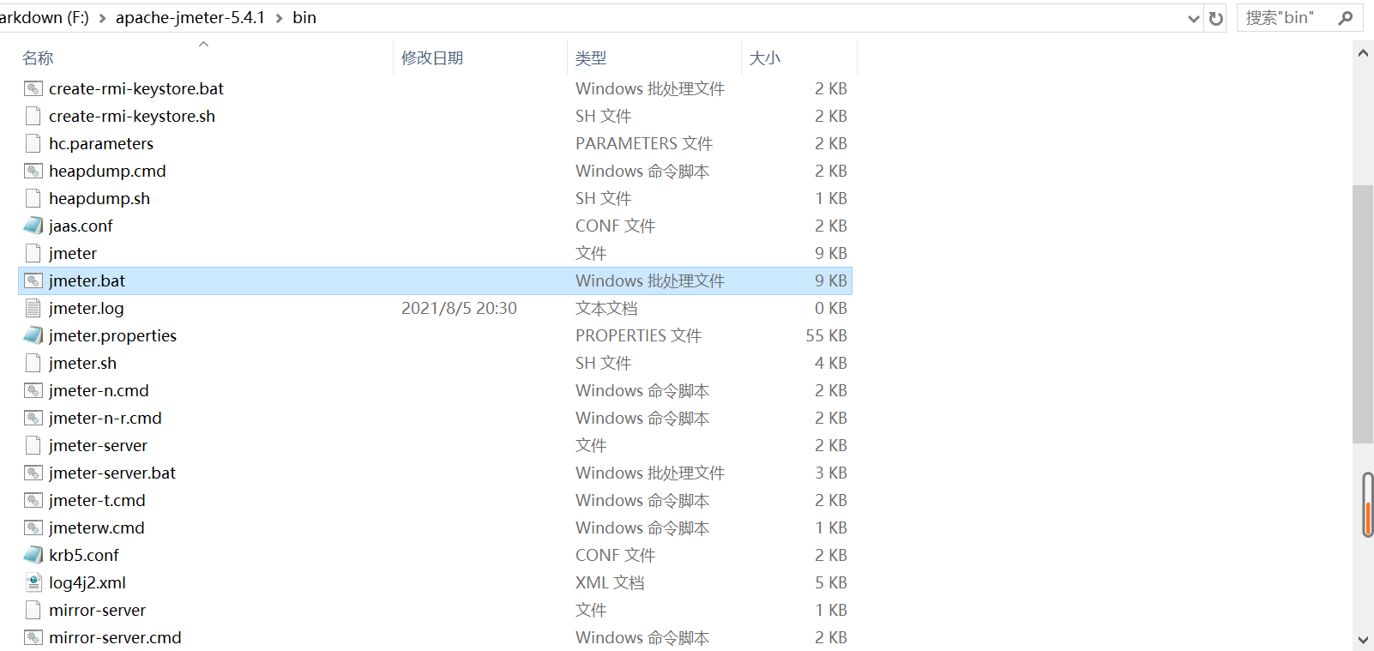Sort files by the 修改日期 column header

tap(432, 57)
